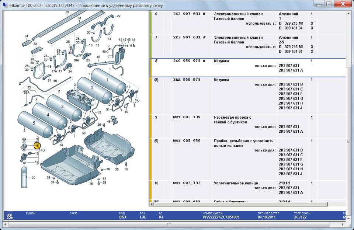Click the РЫНОК field in the status bar
The height and width of the screenshot is (230, 354).
click(x=31, y=213)
